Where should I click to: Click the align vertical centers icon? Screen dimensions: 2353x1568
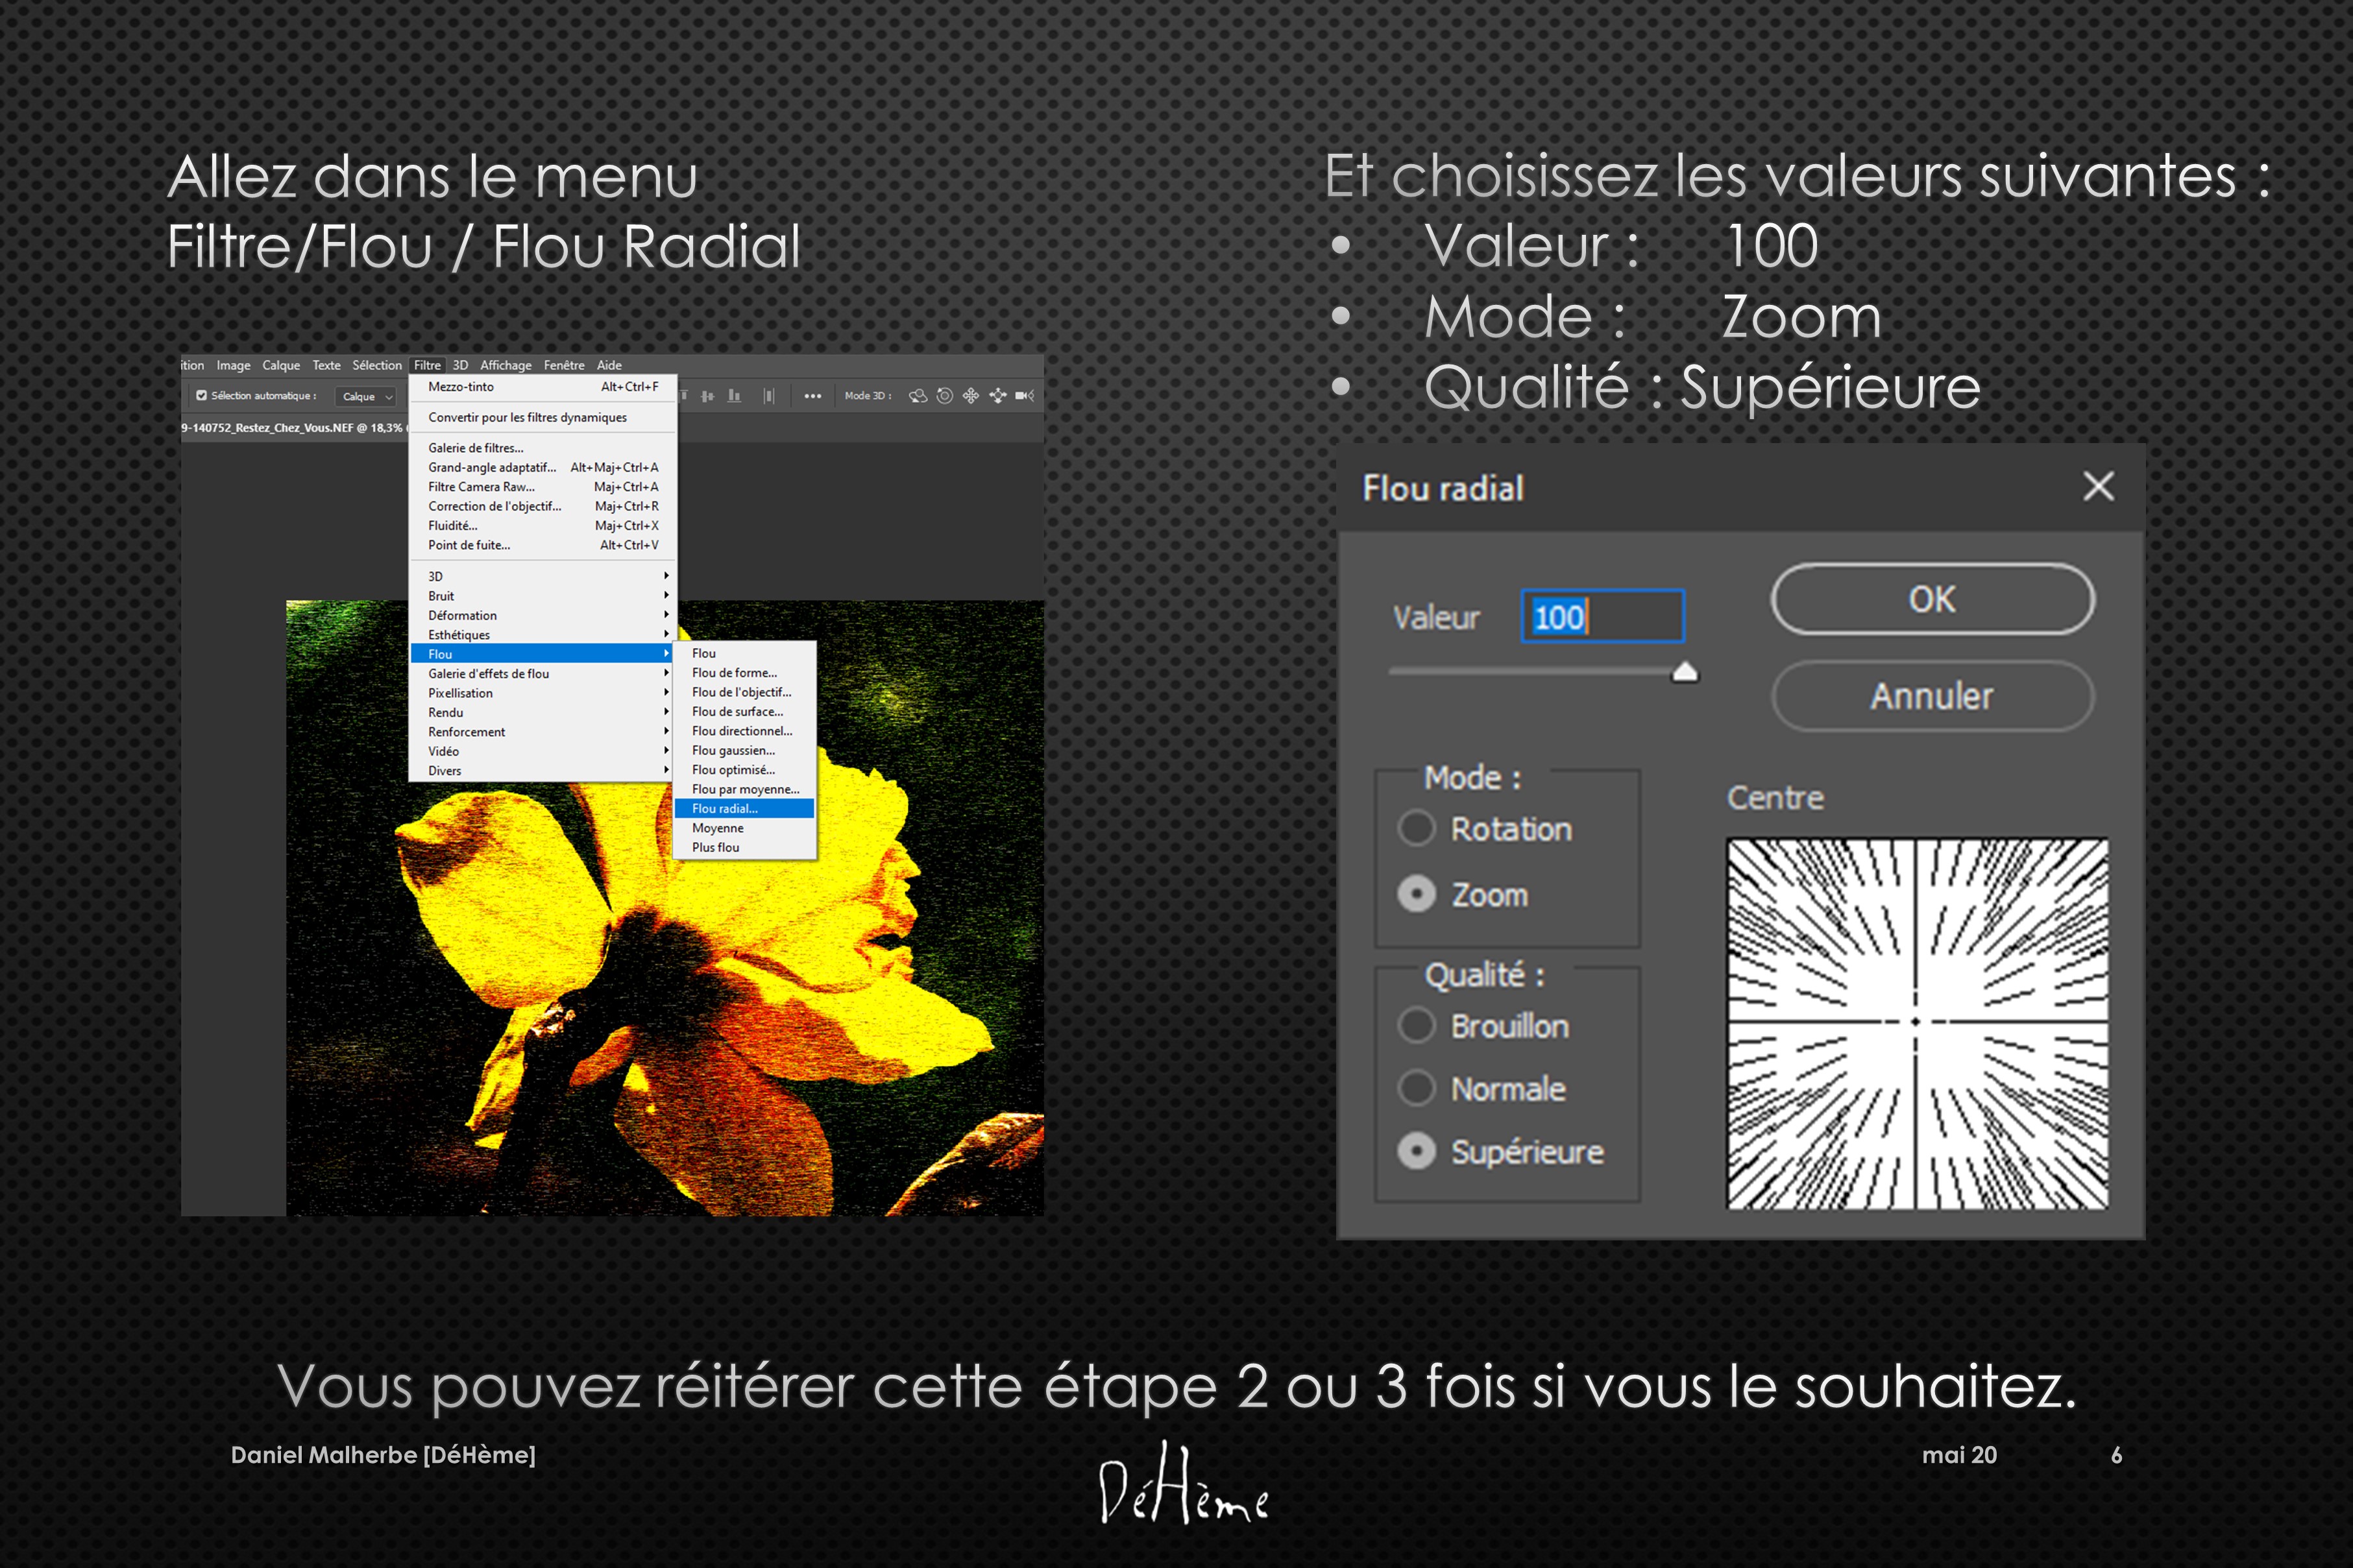coord(708,396)
